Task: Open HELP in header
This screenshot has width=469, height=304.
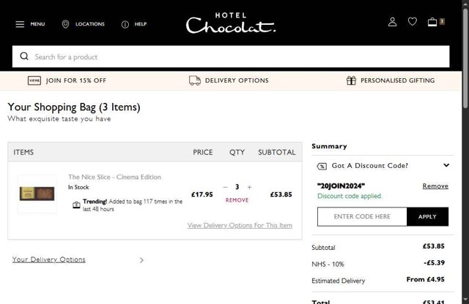Action: (141, 24)
